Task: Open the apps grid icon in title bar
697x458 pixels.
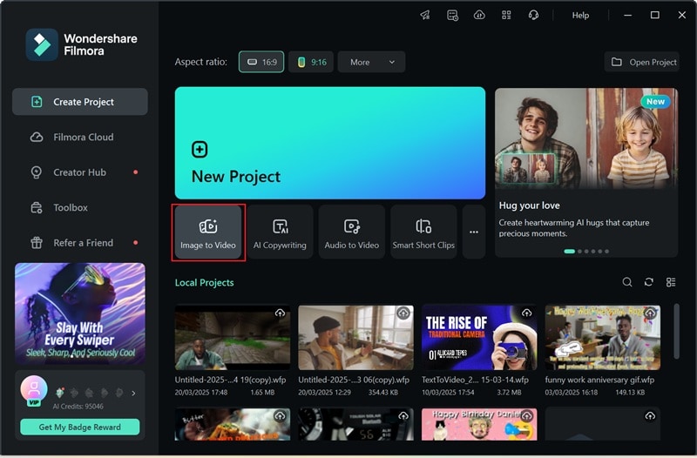Action: pyautogui.click(x=506, y=15)
